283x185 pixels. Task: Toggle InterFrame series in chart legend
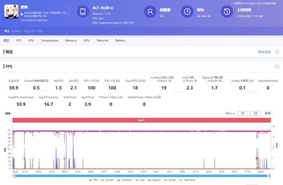point(187,180)
